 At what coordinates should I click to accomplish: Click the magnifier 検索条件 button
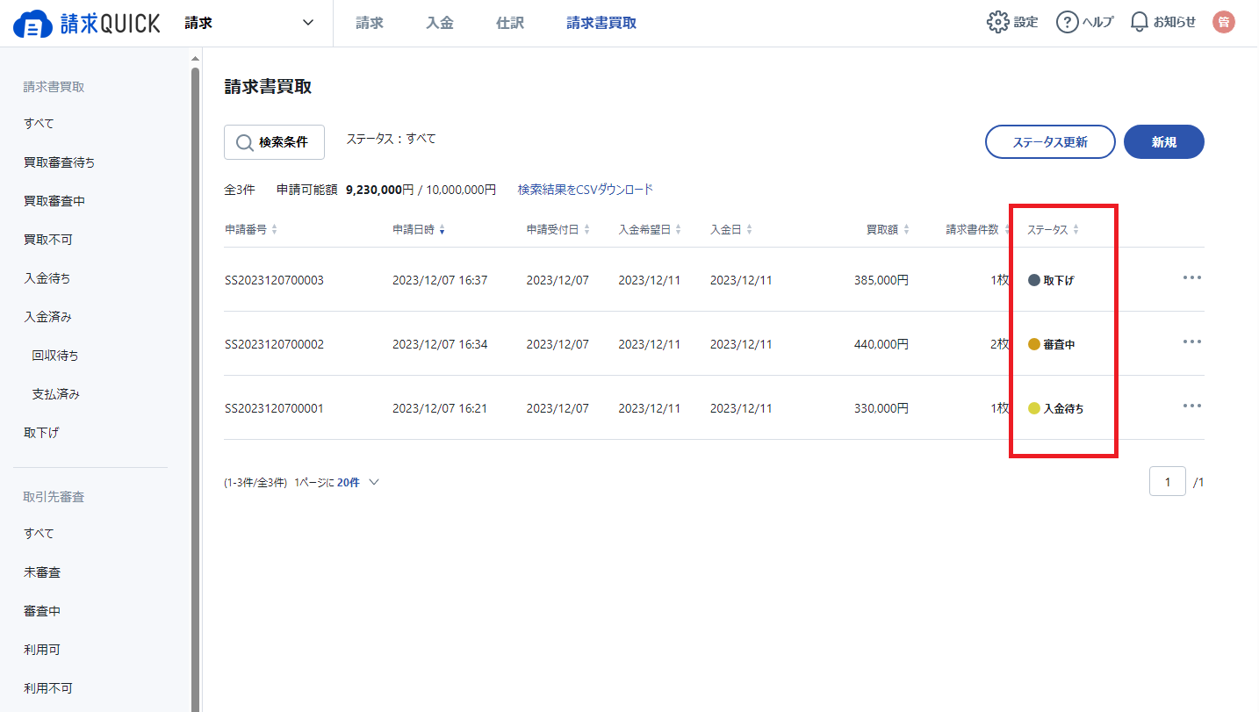(x=274, y=142)
